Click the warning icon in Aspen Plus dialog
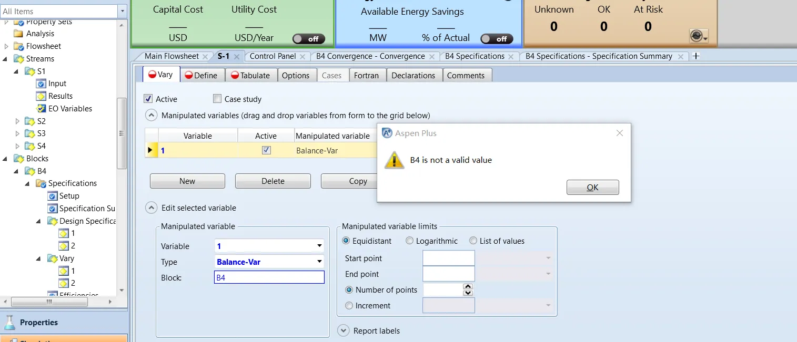This screenshot has width=797, height=342. click(394, 160)
